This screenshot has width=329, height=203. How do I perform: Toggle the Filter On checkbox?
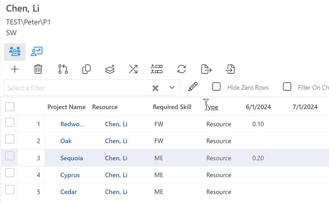pyautogui.click(x=287, y=86)
